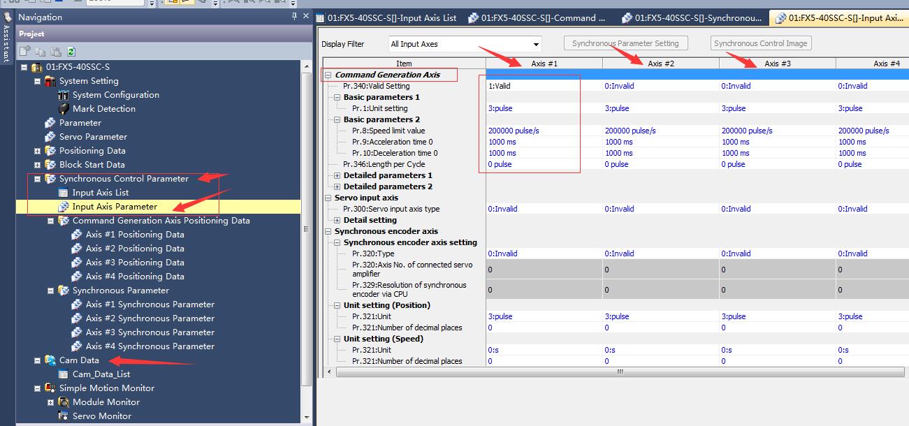Click the Servo Parameter icon
This screenshot has width=909, height=426.
click(x=50, y=137)
